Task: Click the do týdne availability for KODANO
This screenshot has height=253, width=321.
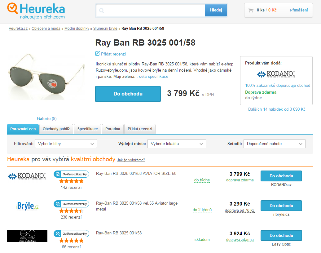Action: 202,180
